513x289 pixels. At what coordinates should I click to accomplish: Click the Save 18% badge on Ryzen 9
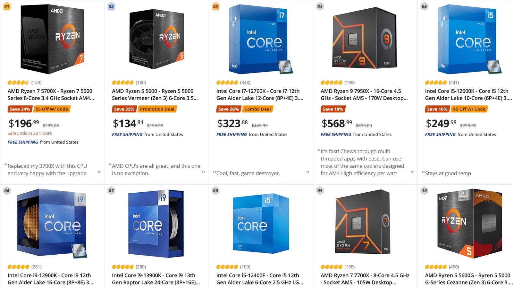pyautogui.click(x=332, y=109)
